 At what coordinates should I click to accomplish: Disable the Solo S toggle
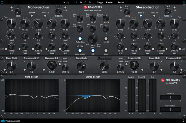(x=141, y=16)
